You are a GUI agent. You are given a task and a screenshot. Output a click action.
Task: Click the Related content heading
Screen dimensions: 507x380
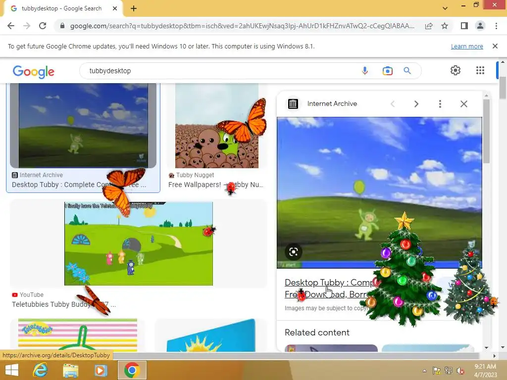(317, 332)
